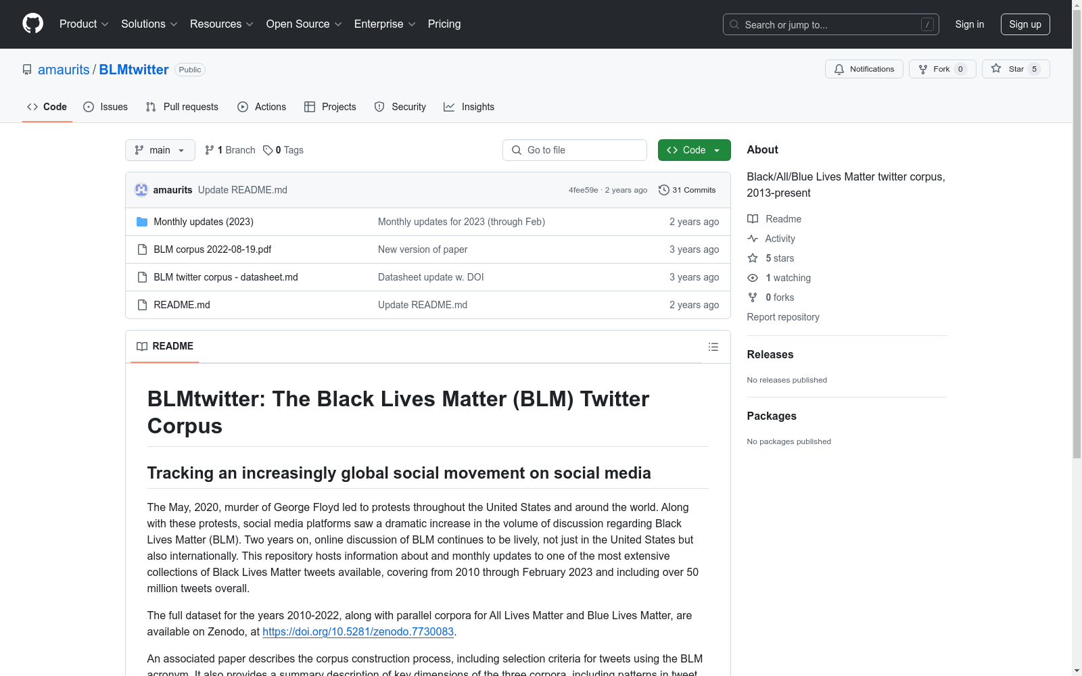Open the GitHub homepage logo

point(32,24)
